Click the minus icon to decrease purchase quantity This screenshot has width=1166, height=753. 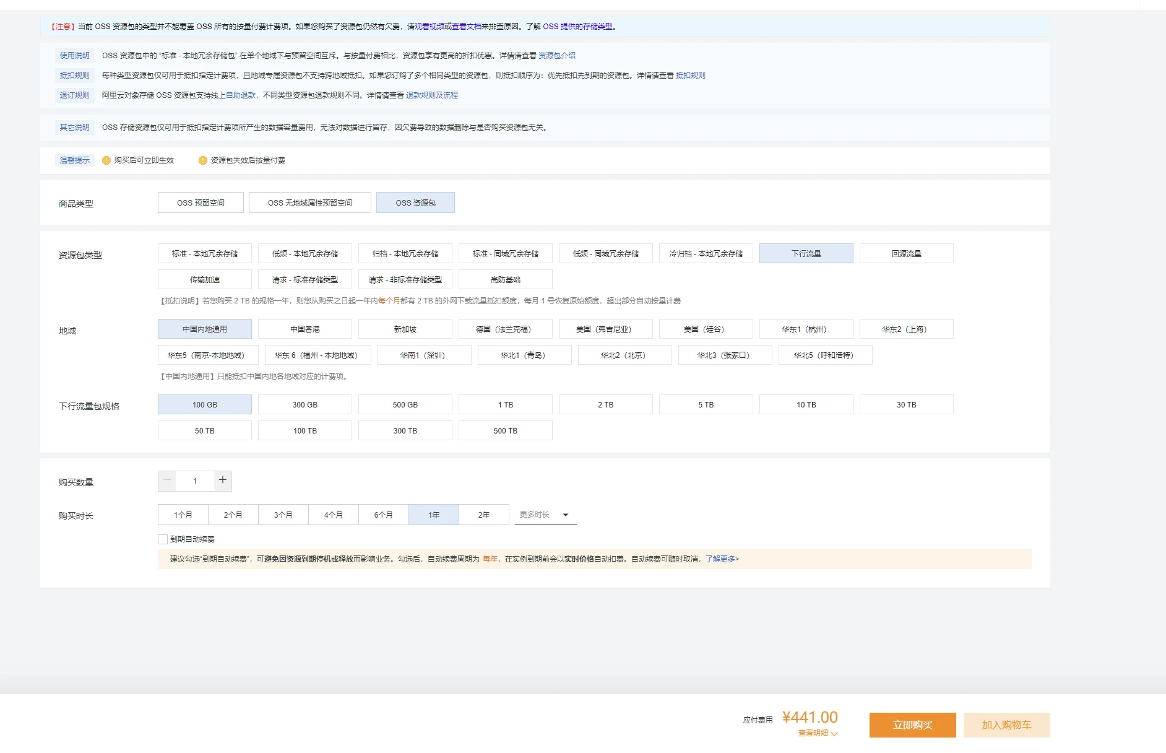[x=167, y=481]
